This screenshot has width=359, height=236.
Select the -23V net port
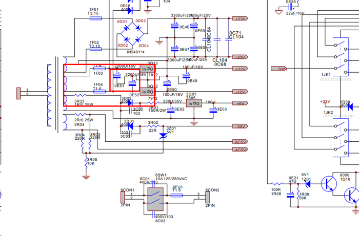point(240,57)
